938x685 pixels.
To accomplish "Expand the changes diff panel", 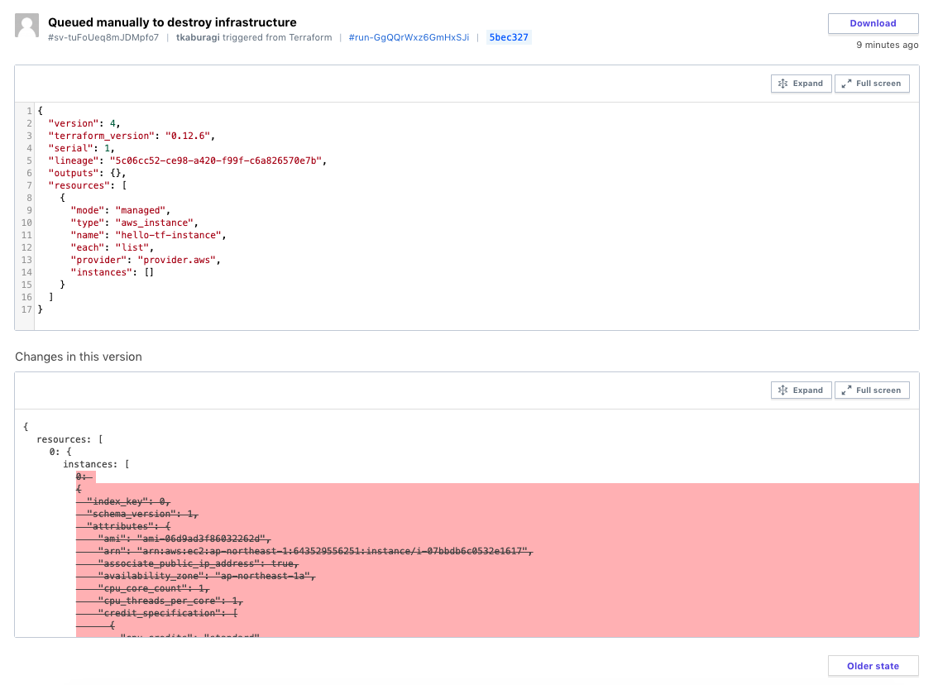I will pos(801,390).
